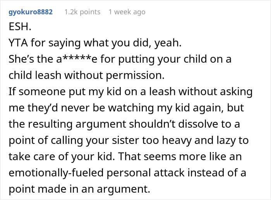271x200 pixels.
Task: Click the phrase 'personal attack instead of a'
Action: pos(176,173)
